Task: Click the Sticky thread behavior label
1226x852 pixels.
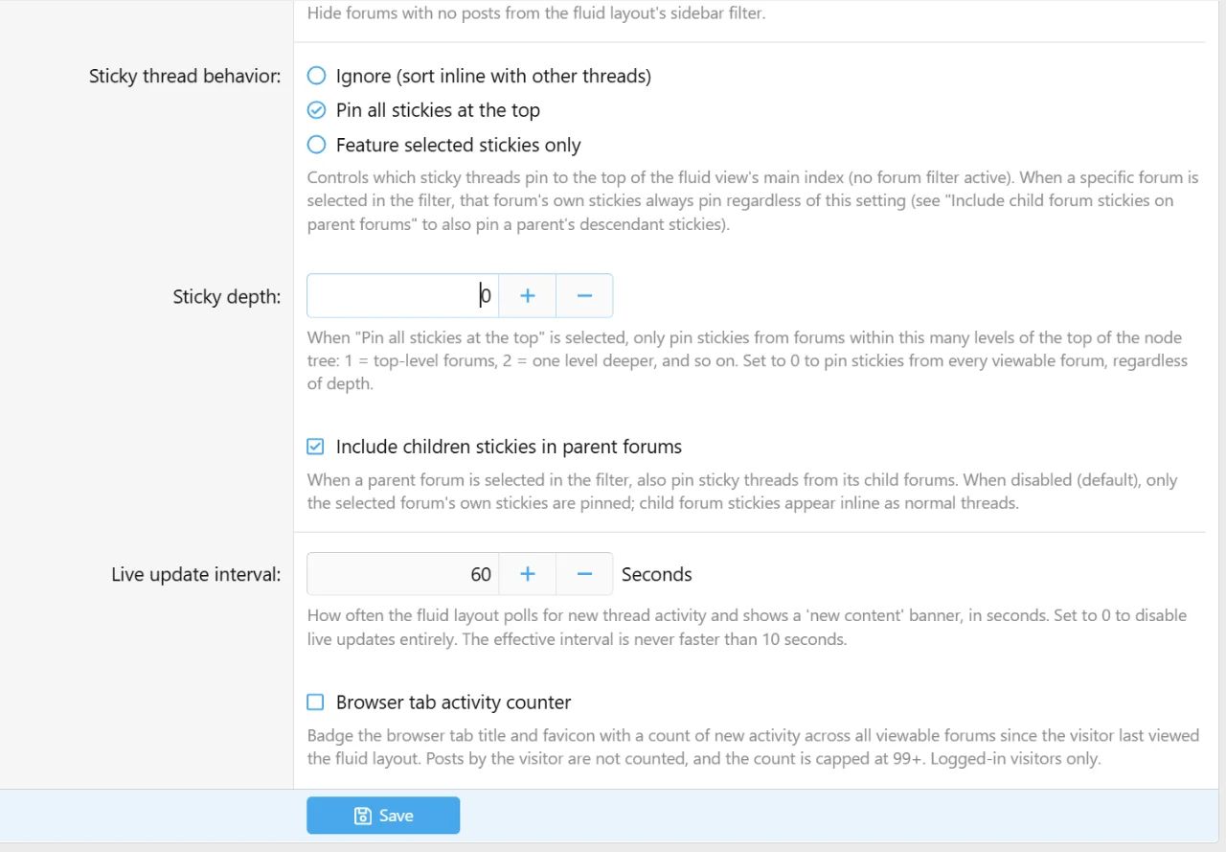Action: coord(185,76)
